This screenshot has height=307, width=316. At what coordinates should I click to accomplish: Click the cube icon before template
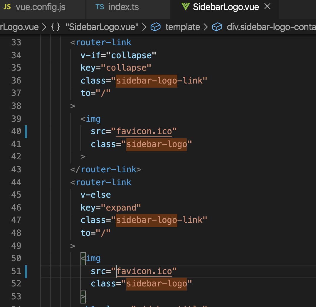point(156,27)
